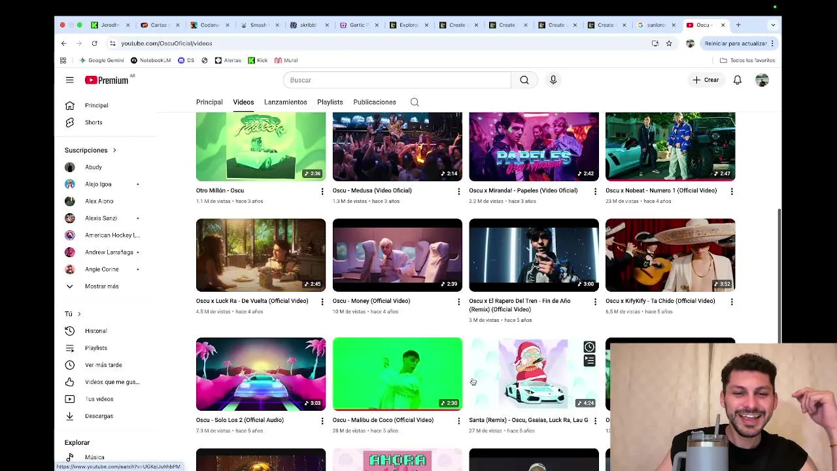Screen dimensions: 837x471
Task: Open tab list dropdown arrow
Action: pyautogui.click(x=773, y=25)
